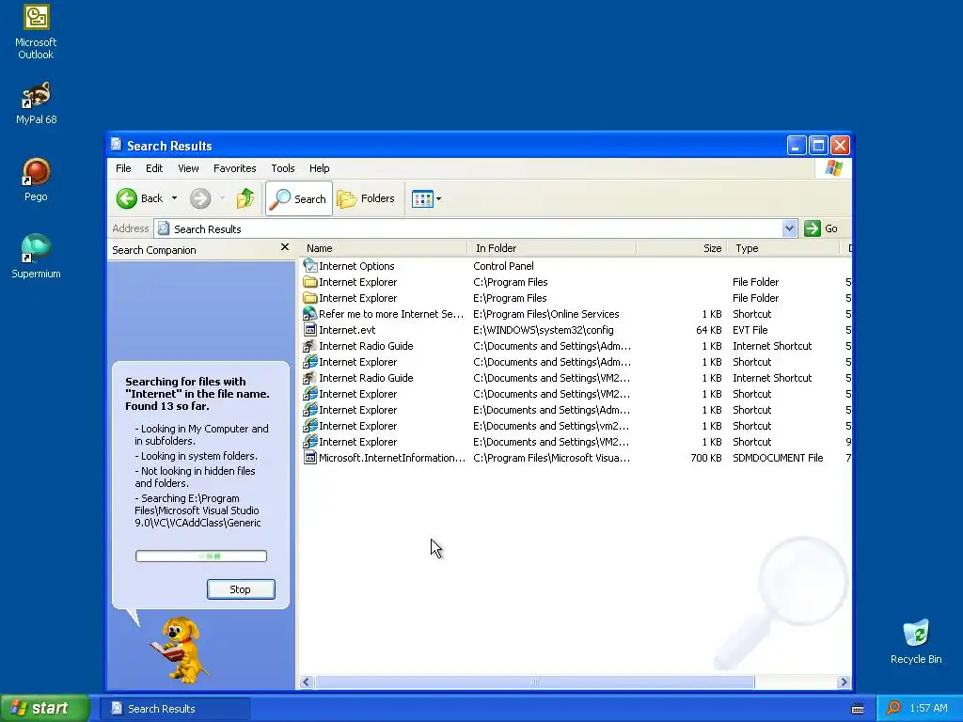The height and width of the screenshot is (722, 963).
Task: Open the Tools menu
Action: click(282, 168)
